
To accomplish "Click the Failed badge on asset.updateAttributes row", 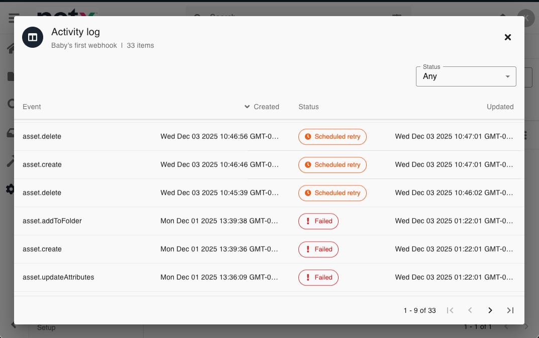I will tap(318, 278).
